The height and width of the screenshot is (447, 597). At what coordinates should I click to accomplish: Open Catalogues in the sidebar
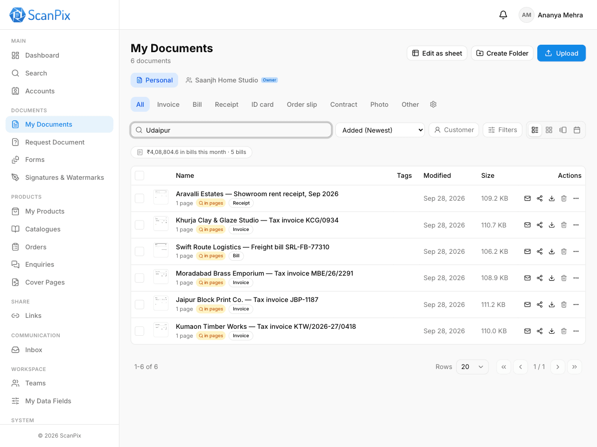pos(59,229)
